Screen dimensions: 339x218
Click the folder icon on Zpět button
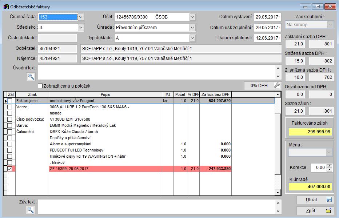click(x=328, y=210)
